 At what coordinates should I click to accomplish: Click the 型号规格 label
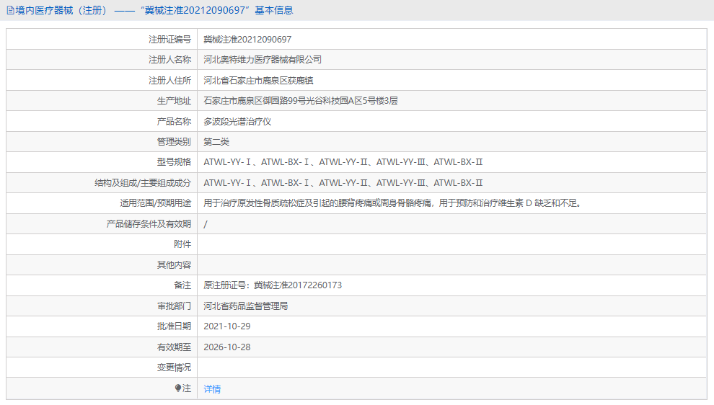point(174,162)
